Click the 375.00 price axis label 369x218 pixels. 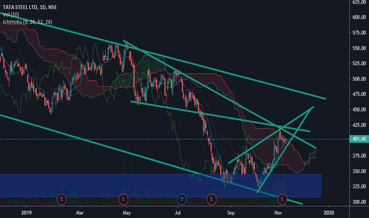359,156
